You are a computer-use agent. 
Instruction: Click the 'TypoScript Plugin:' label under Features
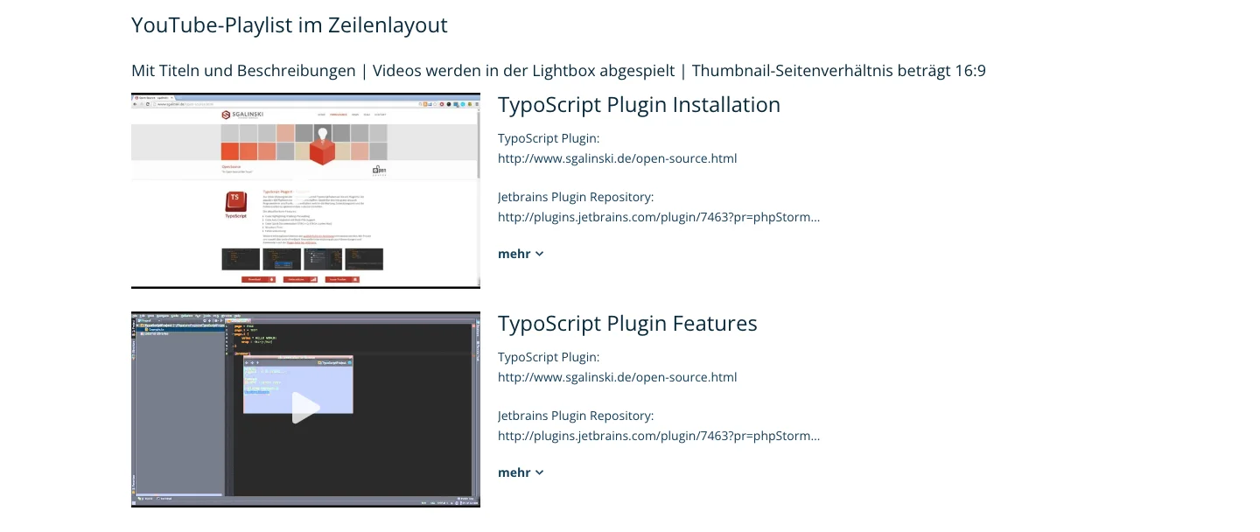pyautogui.click(x=549, y=357)
